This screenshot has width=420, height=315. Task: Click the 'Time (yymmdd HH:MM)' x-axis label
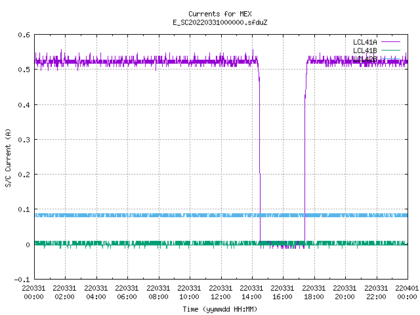pyautogui.click(x=220, y=309)
